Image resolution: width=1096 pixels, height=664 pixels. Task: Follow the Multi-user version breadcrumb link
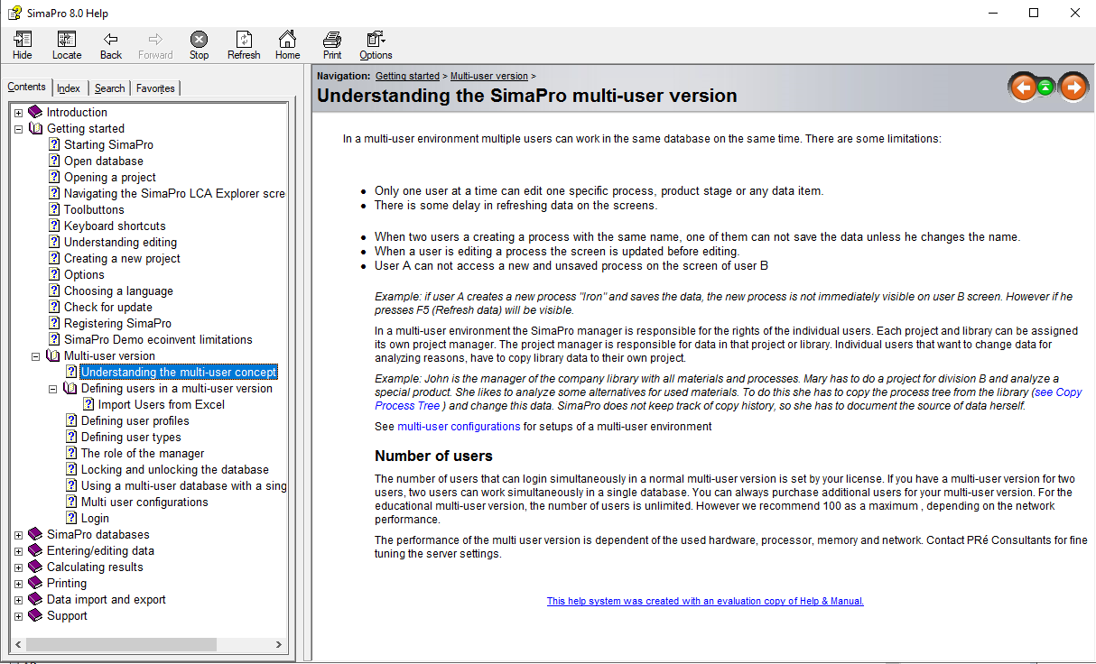tap(489, 77)
